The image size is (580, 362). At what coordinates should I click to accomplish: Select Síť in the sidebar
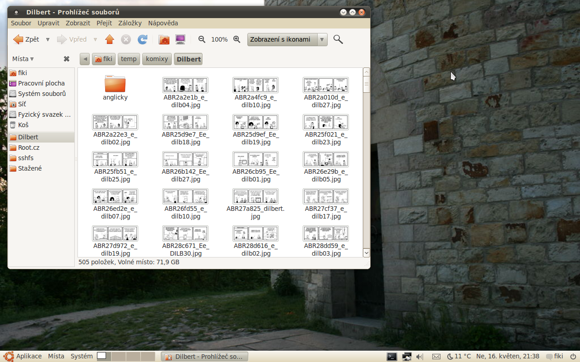[x=41, y=104]
